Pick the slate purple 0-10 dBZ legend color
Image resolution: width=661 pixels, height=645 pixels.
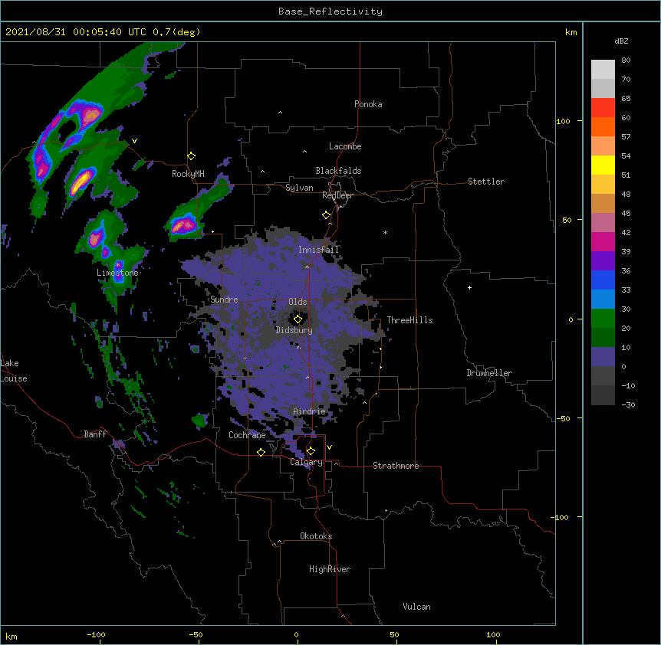click(x=603, y=357)
